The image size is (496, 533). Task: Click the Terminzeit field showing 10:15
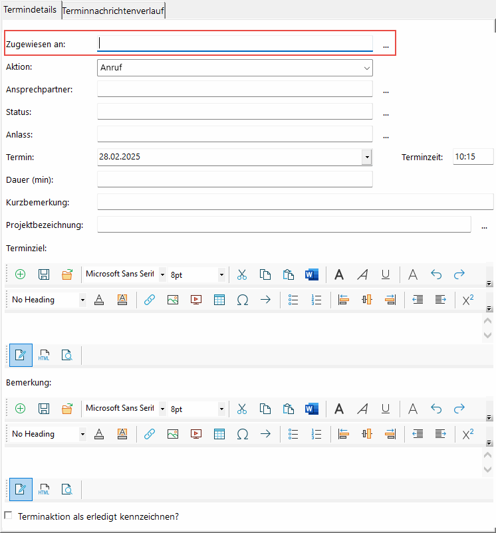point(473,157)
